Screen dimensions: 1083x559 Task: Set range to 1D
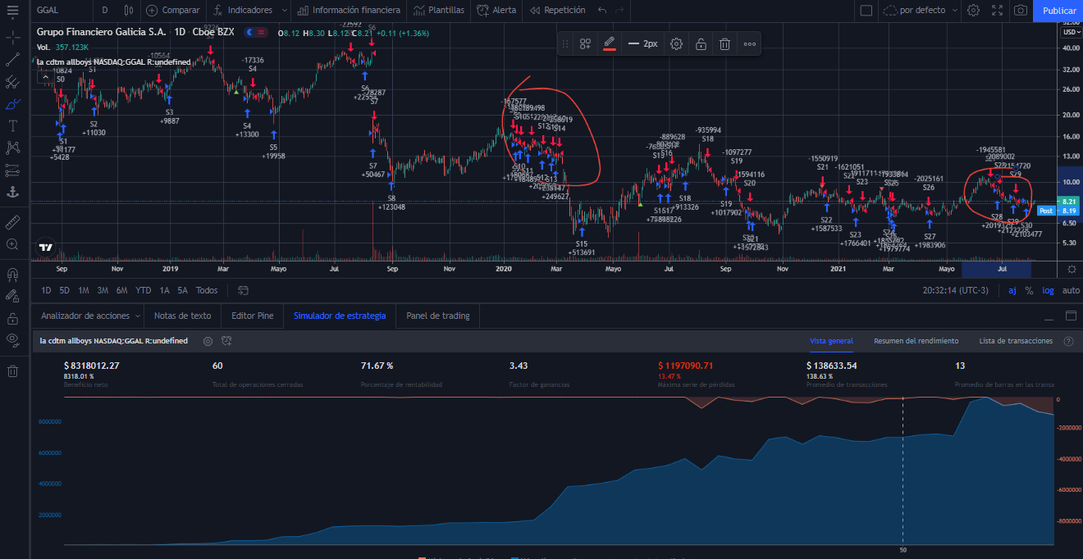[x=46, y=290]
